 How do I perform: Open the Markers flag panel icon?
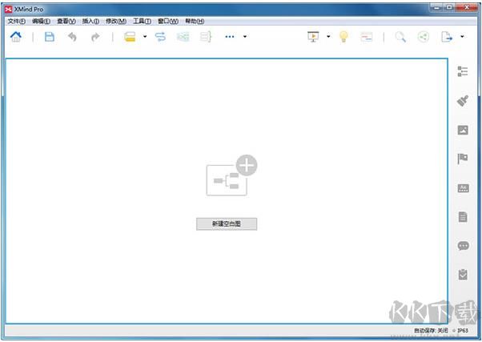[463, 159]
